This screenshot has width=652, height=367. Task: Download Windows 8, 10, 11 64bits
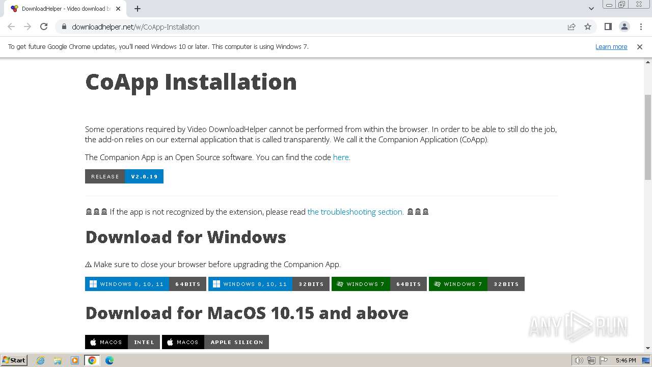tap(146, 284)
